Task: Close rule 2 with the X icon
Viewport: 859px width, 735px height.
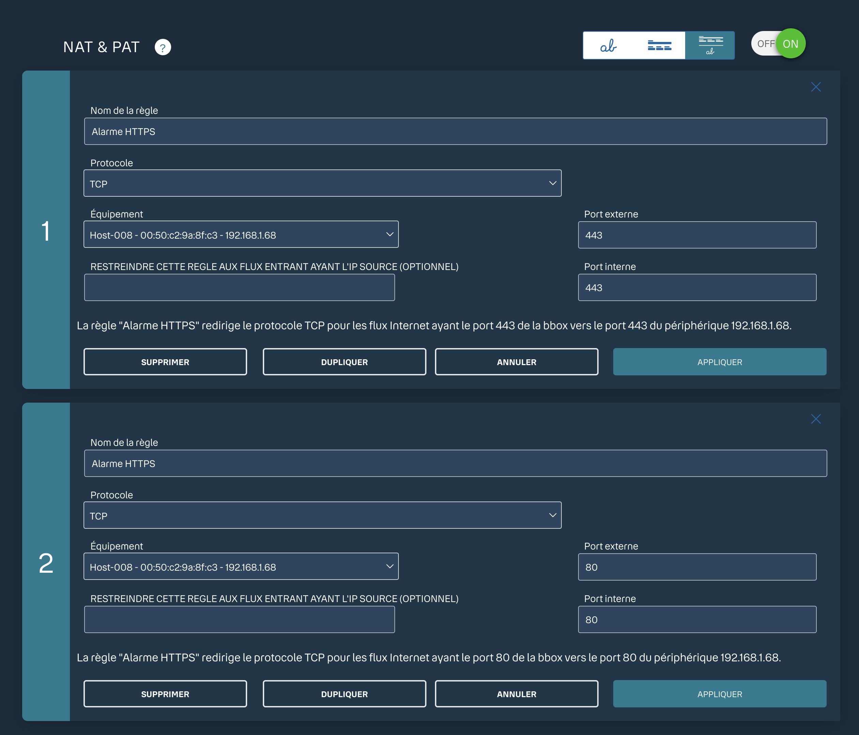Action: 815,419
